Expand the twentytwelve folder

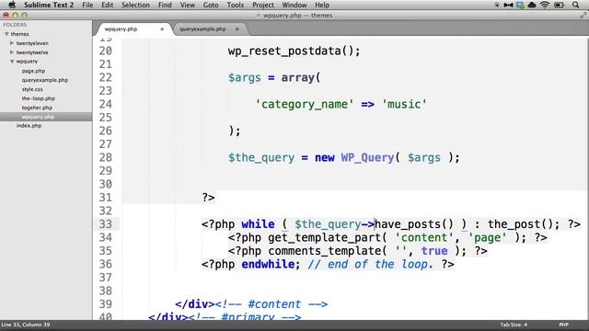12,52
